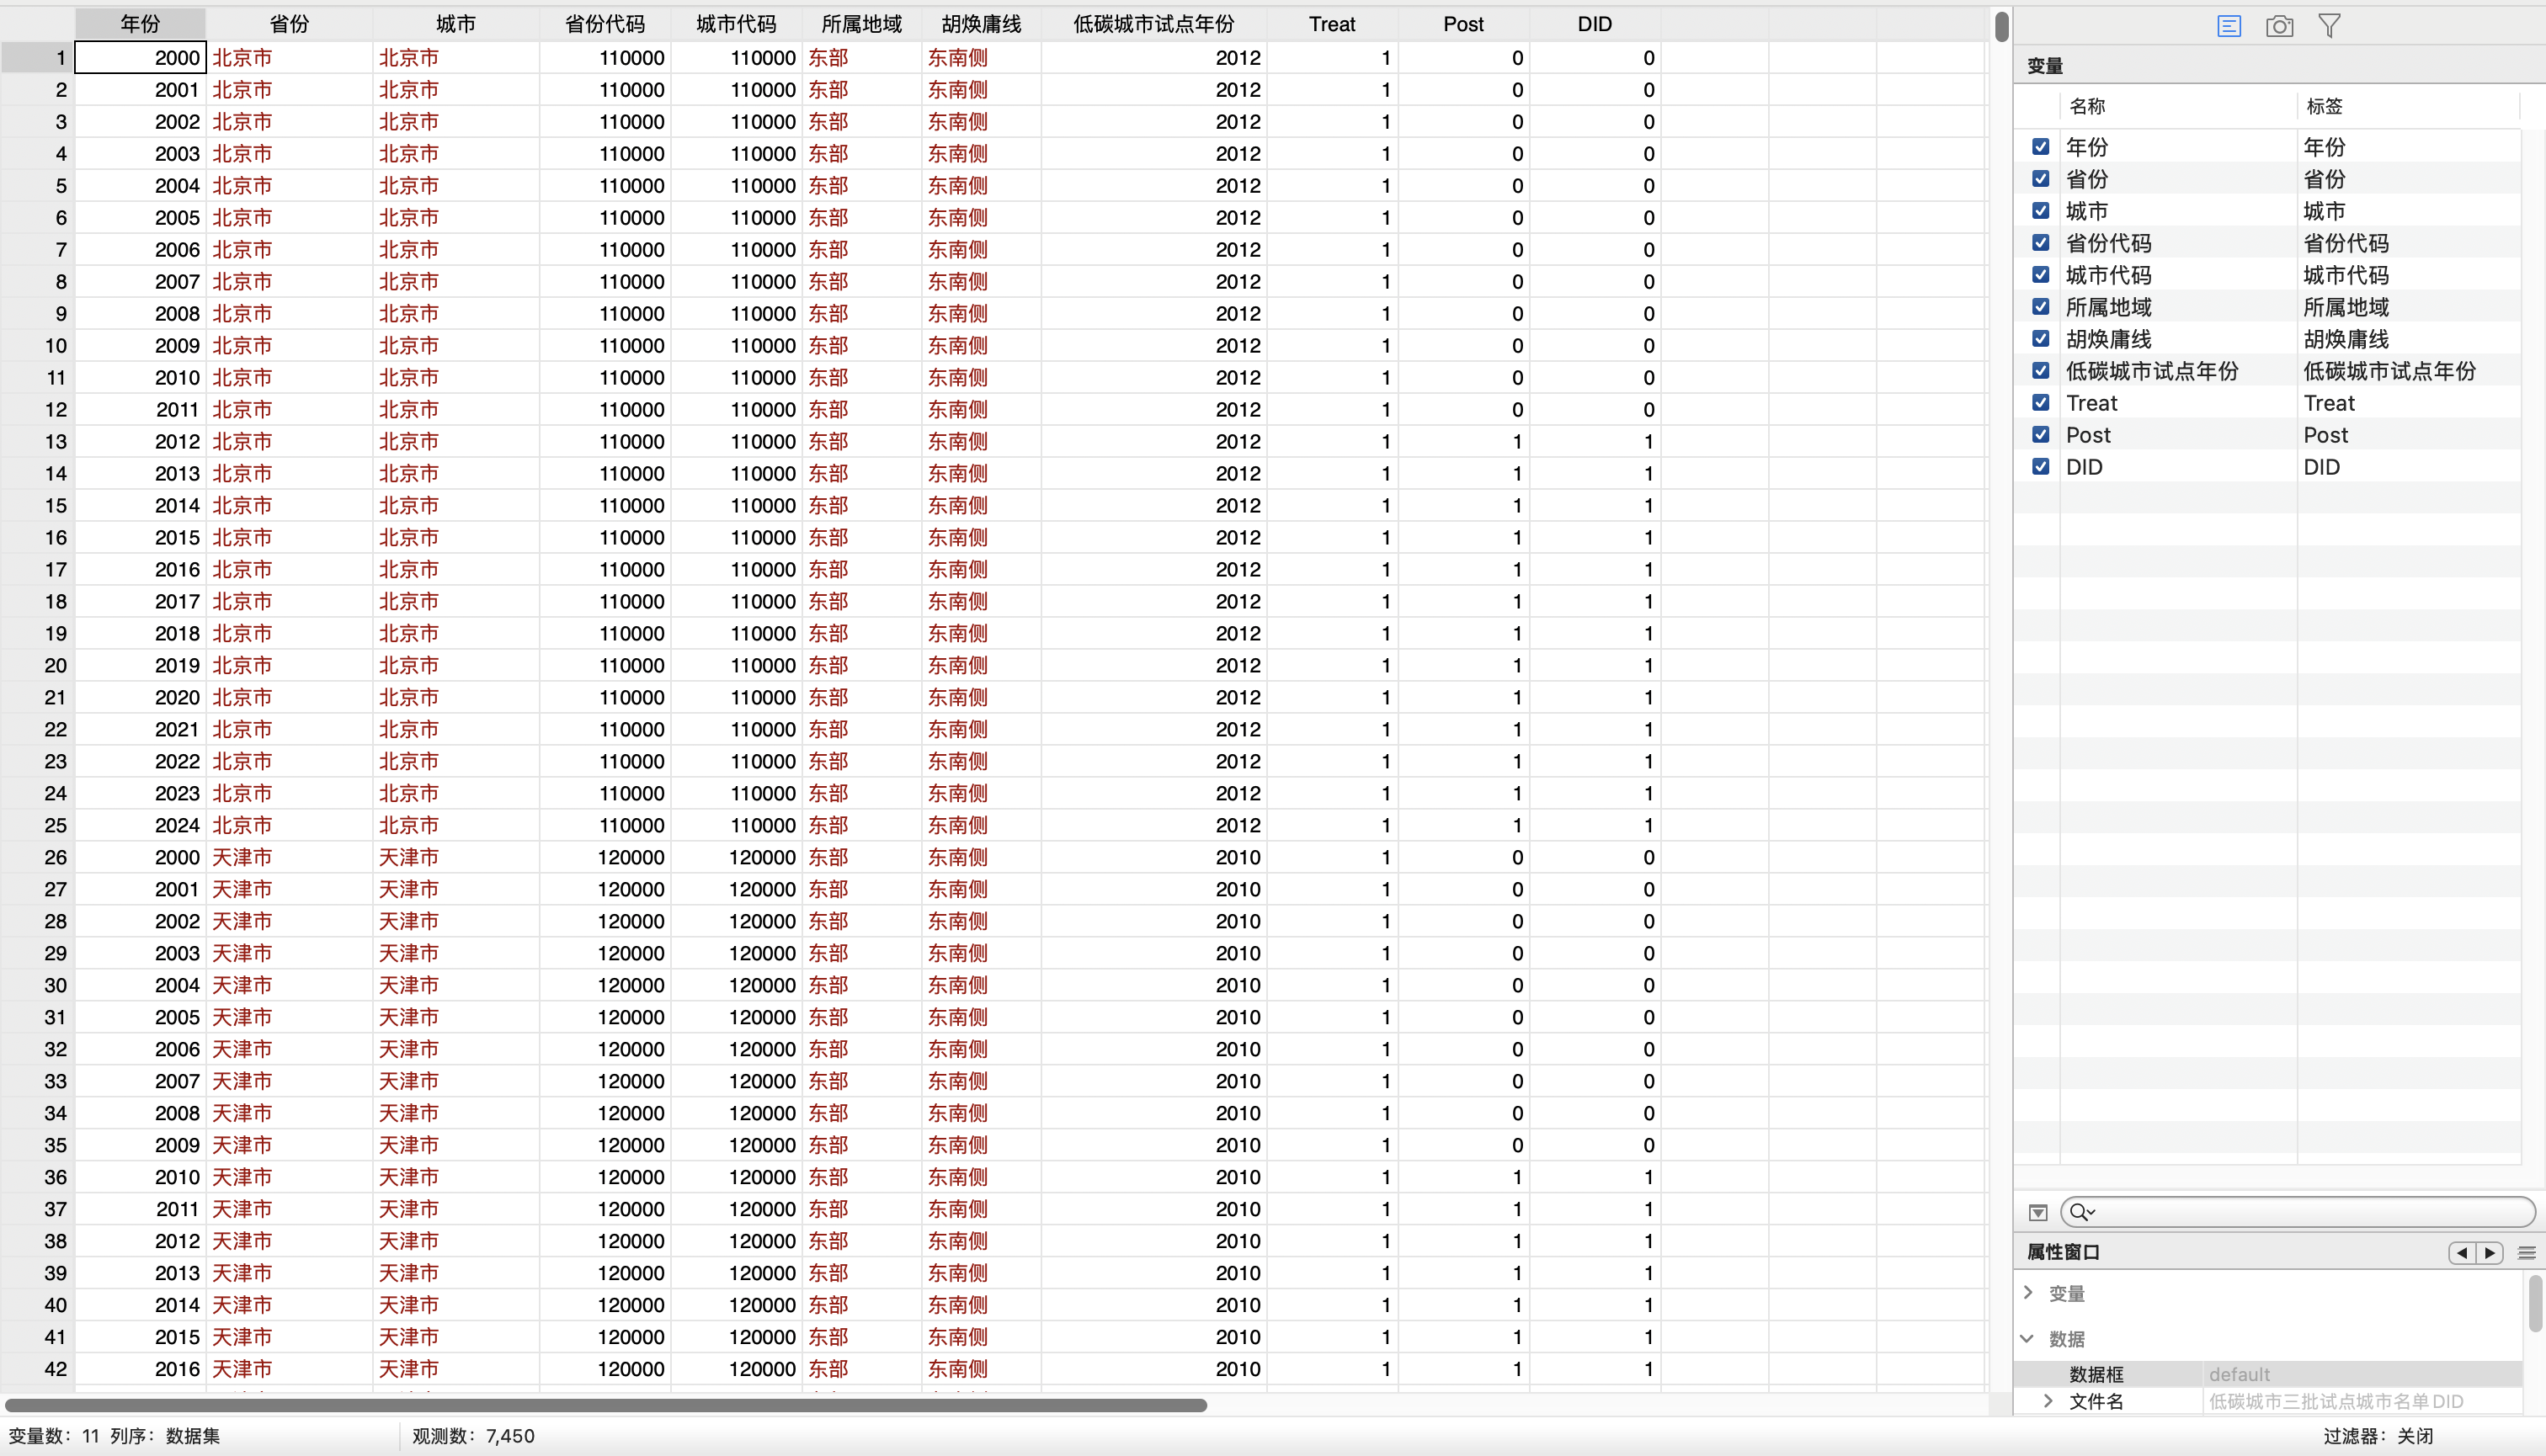Click the 名称 column heading
The width and height of the screenshot is (2546, 1456).
2087,106
